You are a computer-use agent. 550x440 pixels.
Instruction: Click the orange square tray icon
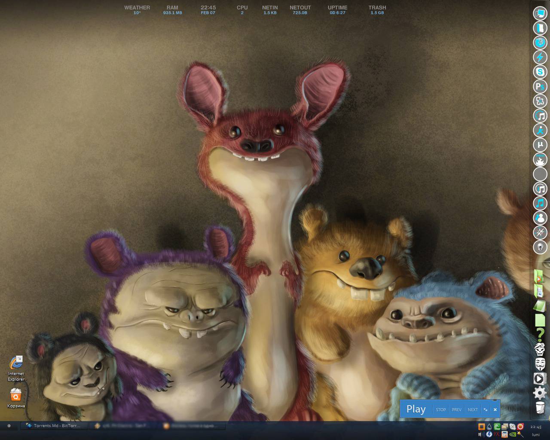[x=481, y=427]
